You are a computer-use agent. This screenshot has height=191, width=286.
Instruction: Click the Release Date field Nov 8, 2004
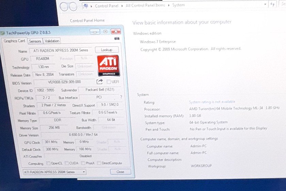click(x=44, y=74)
